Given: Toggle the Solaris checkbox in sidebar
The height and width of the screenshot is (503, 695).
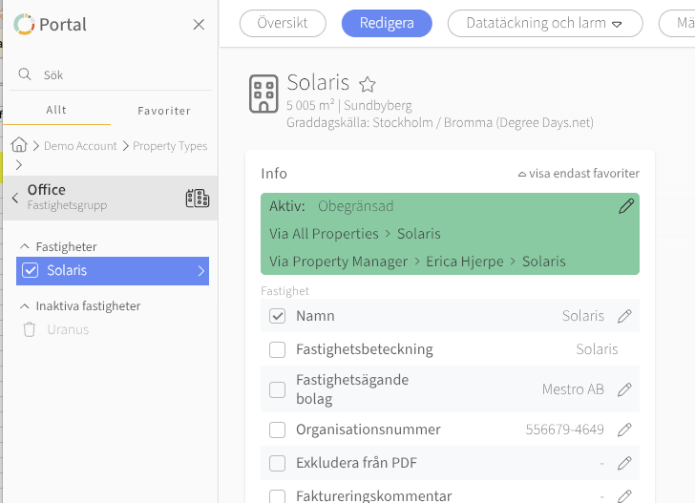Looking at the screenshot, I should pos(29,271).
